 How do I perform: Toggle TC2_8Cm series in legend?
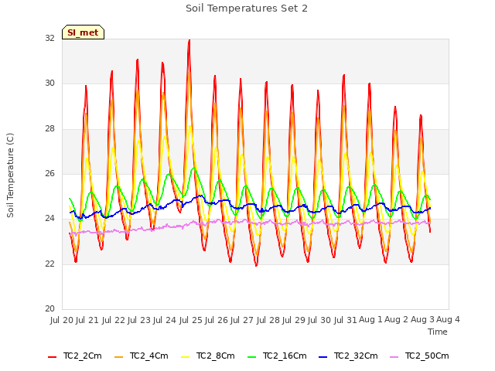coord(208,356)
